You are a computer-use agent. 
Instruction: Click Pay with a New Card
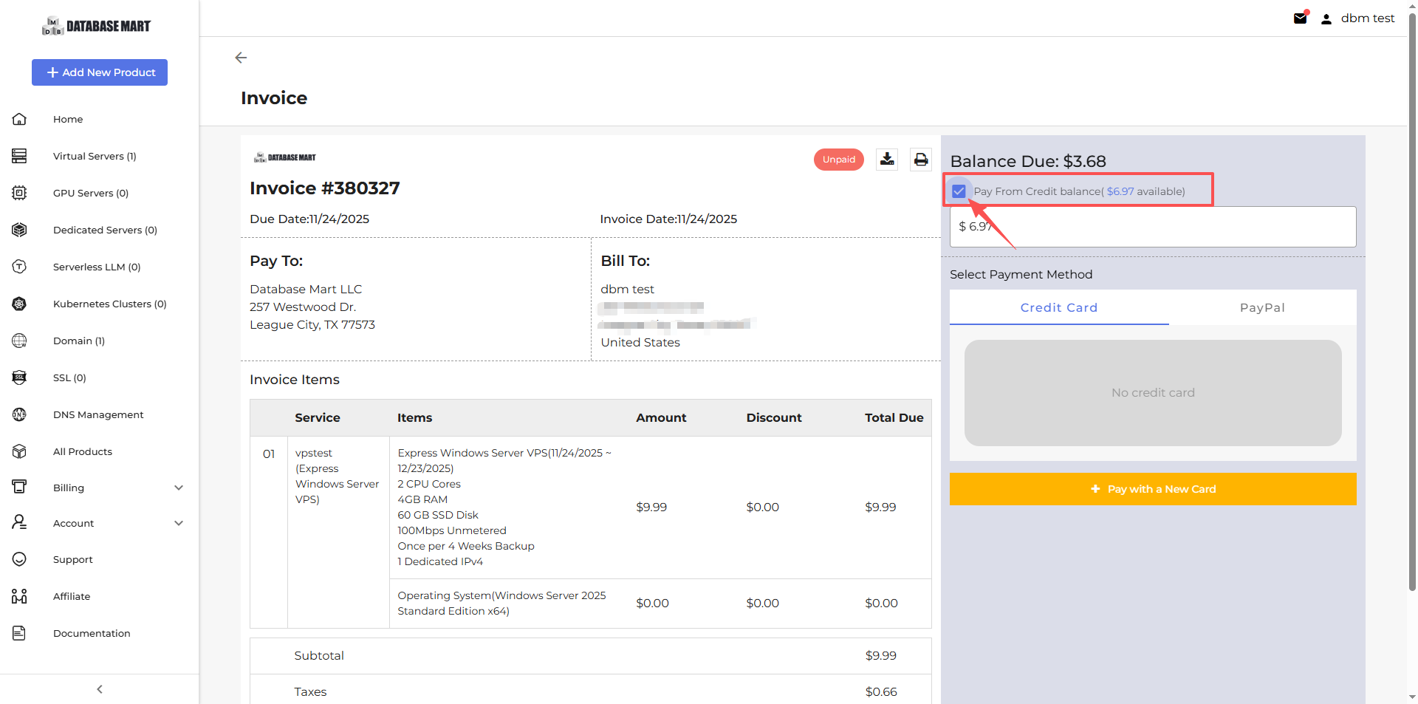(x=1153, y=489)
